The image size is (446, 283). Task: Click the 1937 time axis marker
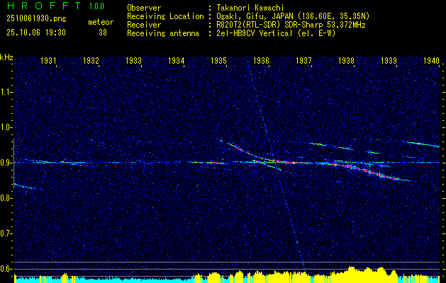[x=303, y=60]
